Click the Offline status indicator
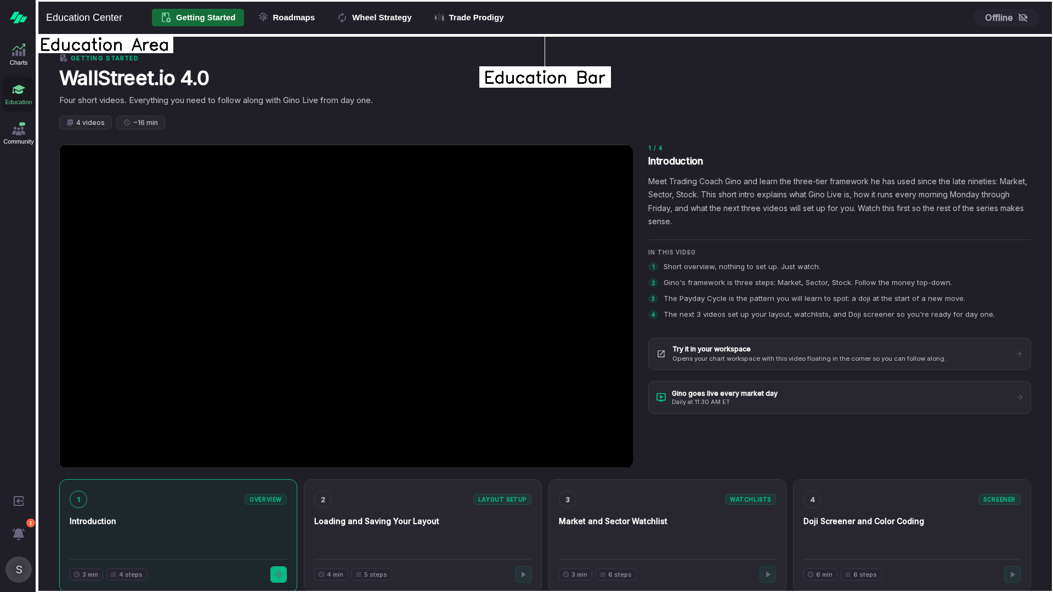The image size is (1053, 592). [x=1006, y=18]
